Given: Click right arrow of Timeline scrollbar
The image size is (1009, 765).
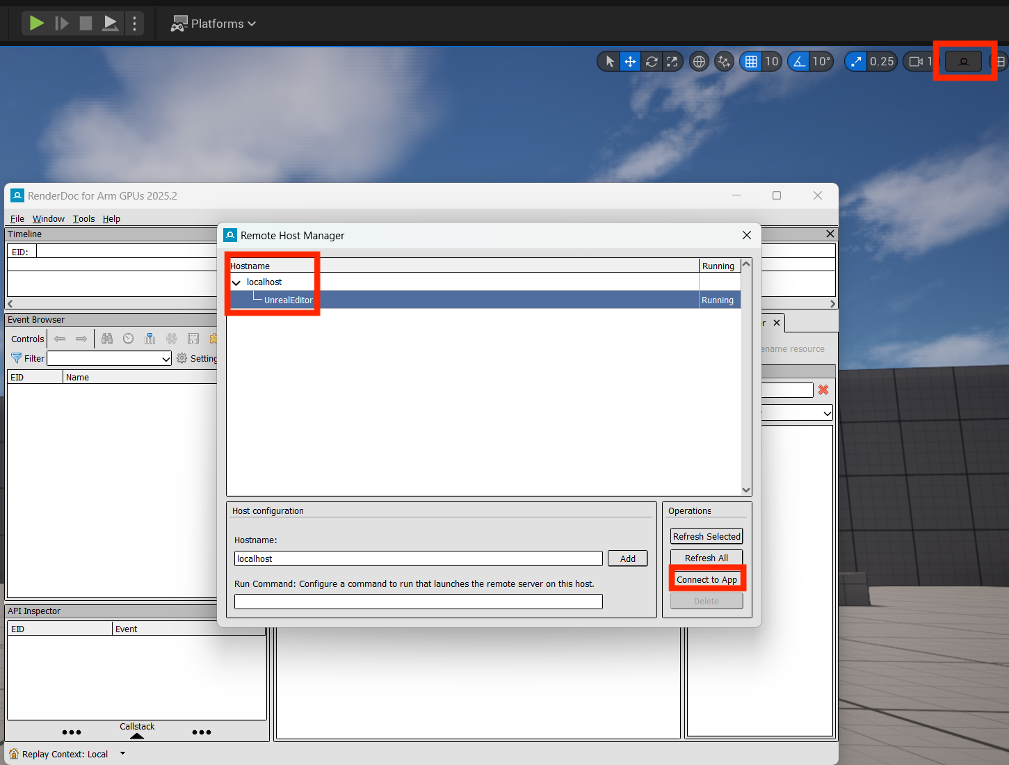Looking at the screenshot, I should pos(832,304).
